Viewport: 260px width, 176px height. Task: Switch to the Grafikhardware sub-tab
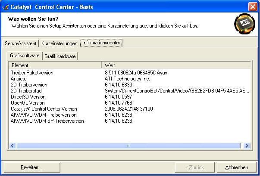point(60,56)
